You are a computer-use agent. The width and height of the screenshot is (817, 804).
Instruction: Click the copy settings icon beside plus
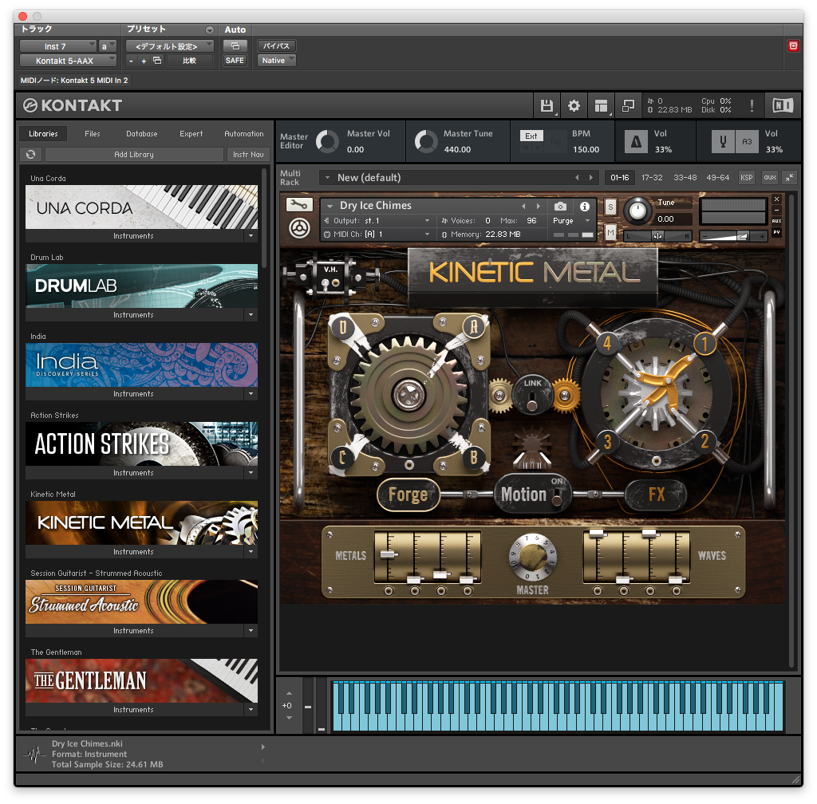point(157,61)
